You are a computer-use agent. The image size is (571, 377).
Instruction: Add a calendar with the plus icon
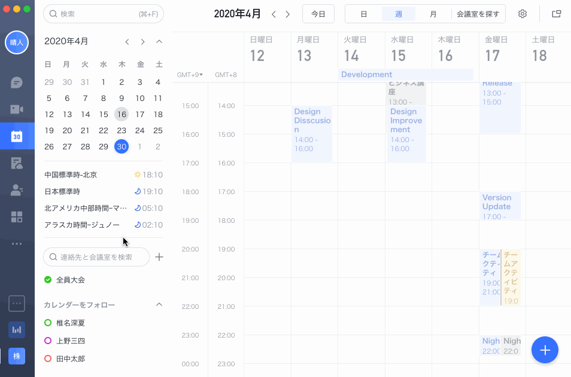point(159,257)
